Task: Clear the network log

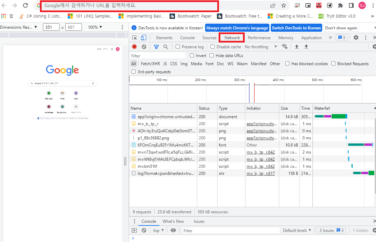Action: point(144,47)
